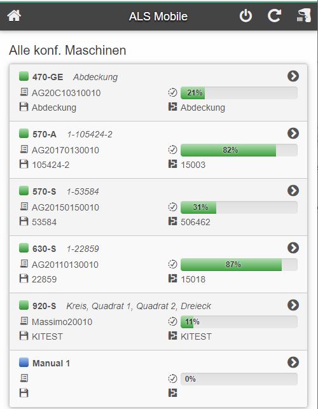Click the blue status square of Manual 1

(24, 363)
